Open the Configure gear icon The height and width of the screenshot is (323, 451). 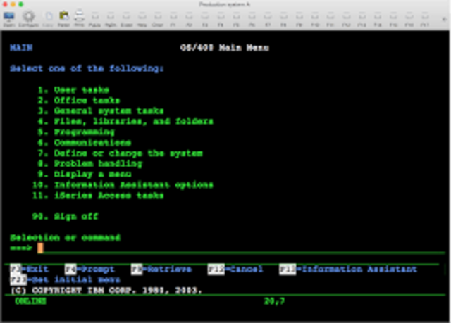coord(28,19)
